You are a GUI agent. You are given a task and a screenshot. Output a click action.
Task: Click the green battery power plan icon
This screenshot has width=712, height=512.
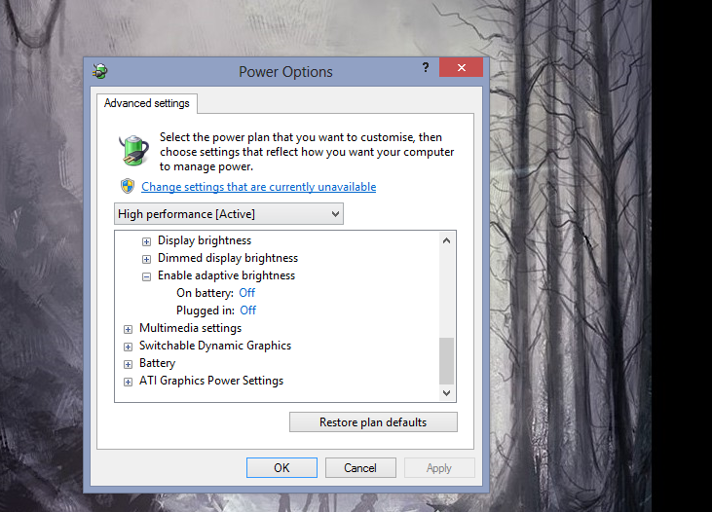pos(133,150)
